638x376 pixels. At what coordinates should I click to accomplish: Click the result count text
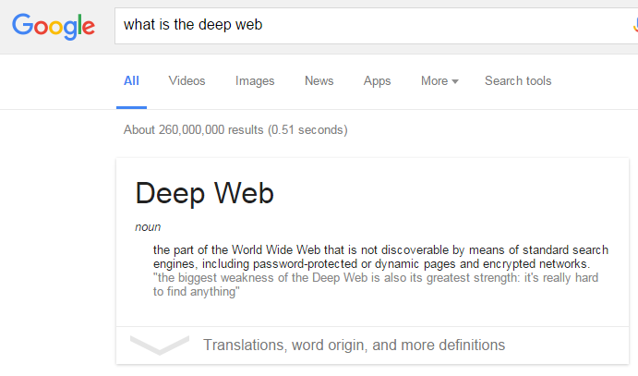[235, 130]
